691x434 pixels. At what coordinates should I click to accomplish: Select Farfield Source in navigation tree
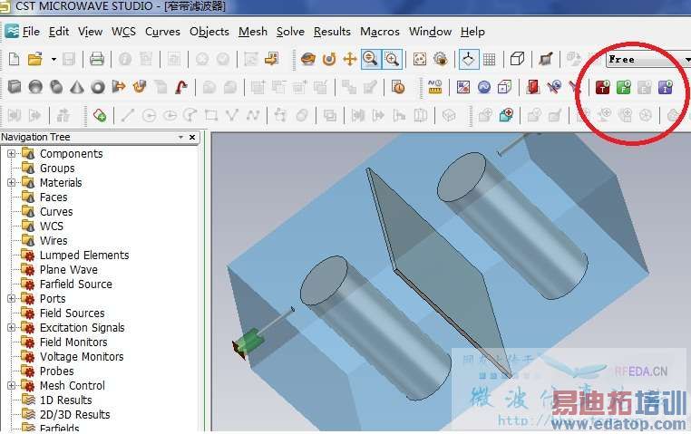pyautogui.click(x=76, y=284)
